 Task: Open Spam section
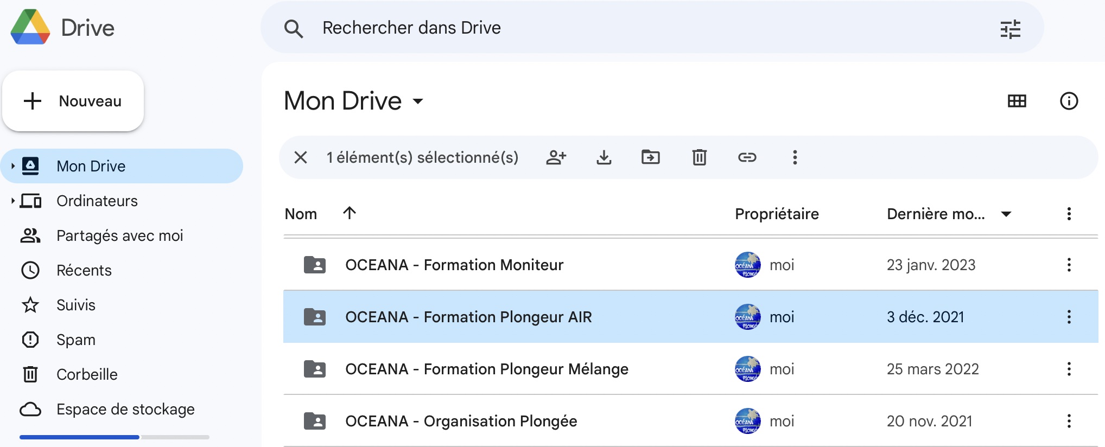[76, 340]
